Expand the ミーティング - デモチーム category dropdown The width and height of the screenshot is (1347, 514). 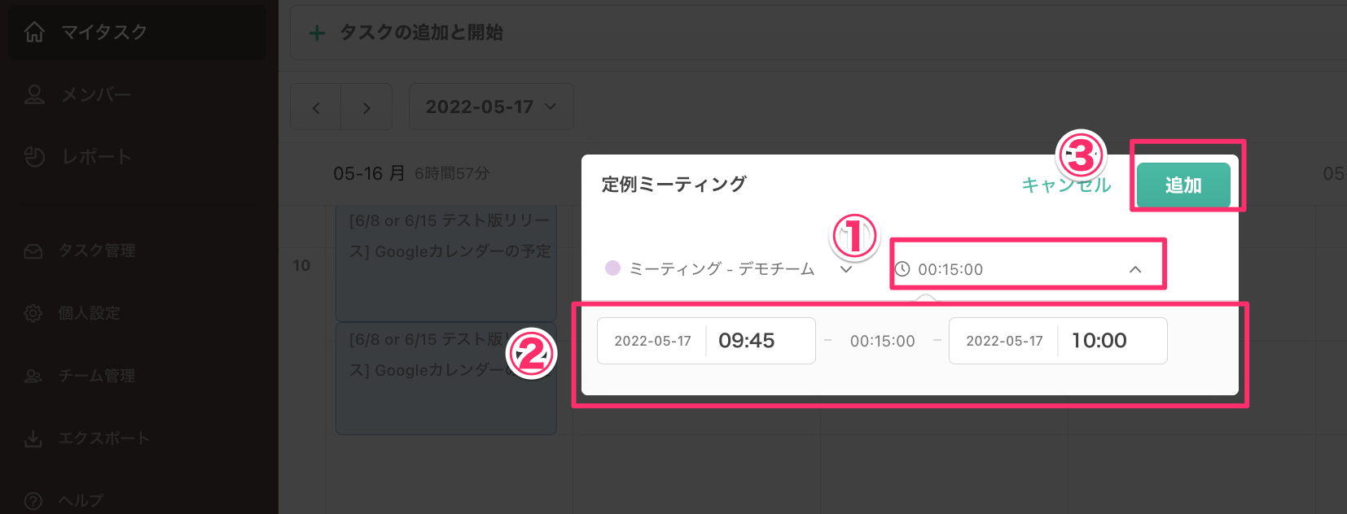847,268
